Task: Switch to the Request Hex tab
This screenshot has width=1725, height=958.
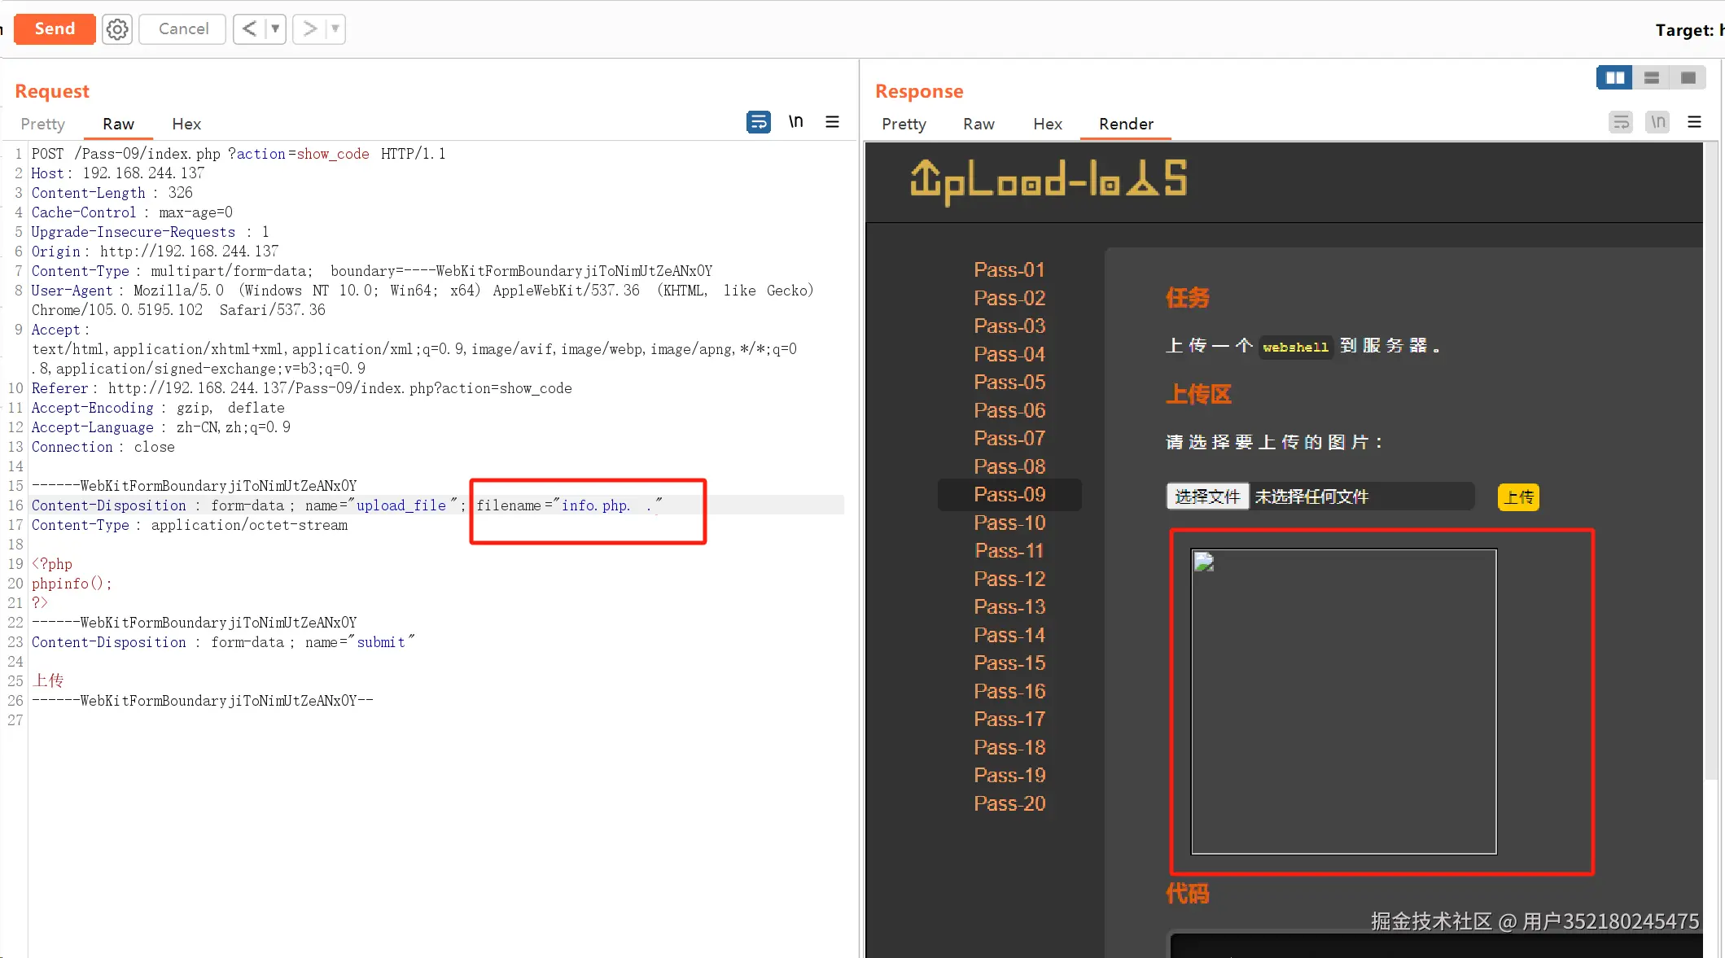Action: 186,124
